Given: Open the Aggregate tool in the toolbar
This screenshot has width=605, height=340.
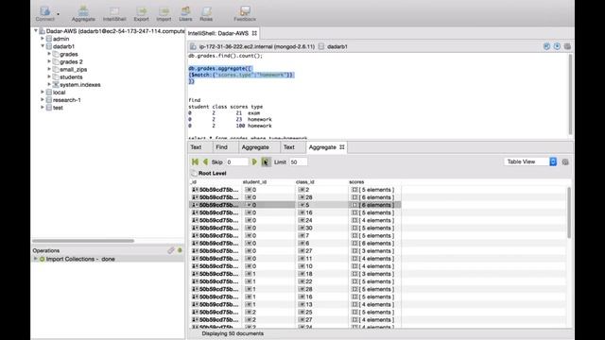Looking at the screenshot, I should [x=83, y=13].
